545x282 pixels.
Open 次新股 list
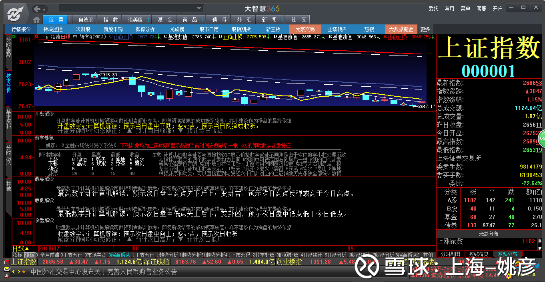point(83,29)
